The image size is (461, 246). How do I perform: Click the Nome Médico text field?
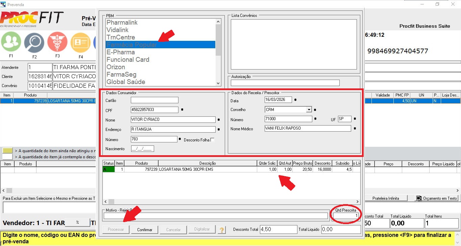coord(307,129)
